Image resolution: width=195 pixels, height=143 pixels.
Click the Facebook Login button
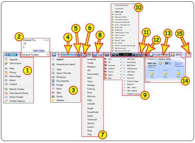pyautogui.click(x=98, y=55)
